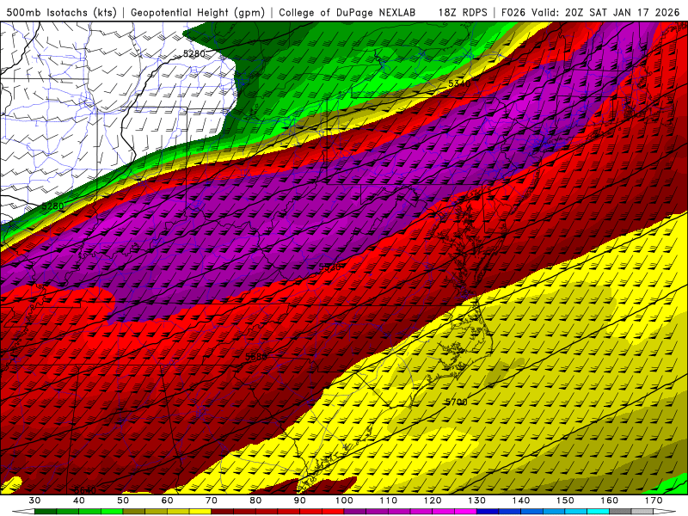This screenshot has width=688, height=516.
Task: Click the '500mb Isotachs (kts)' title text
Action: [61, 12]
